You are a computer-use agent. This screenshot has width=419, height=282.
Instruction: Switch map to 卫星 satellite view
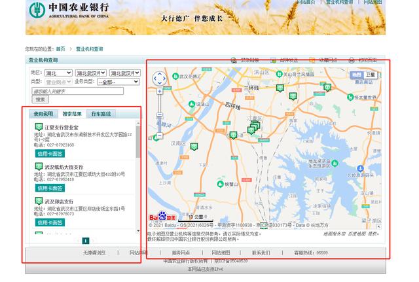pos(371,75)
